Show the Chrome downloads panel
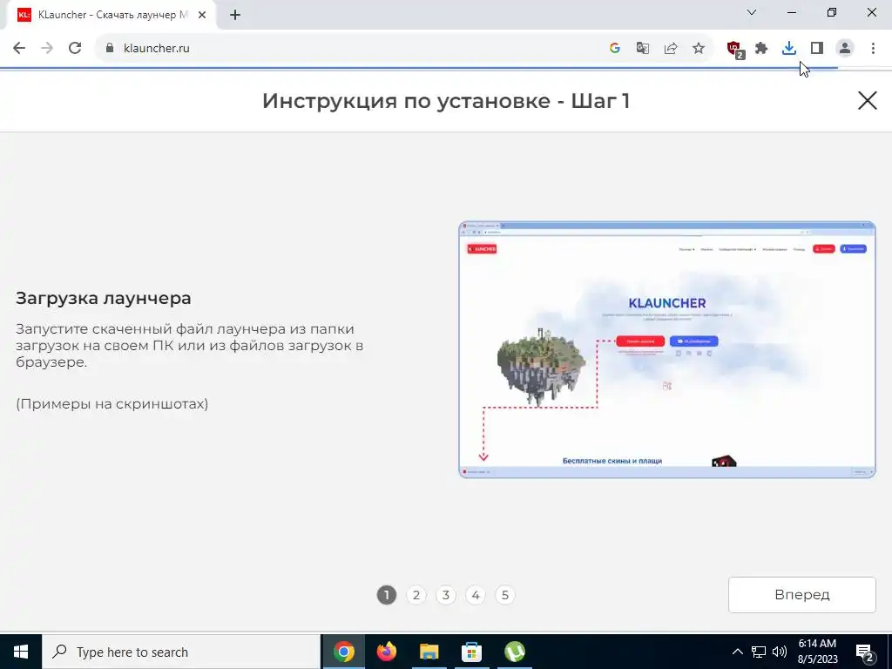The width and height of the screenshot is (892, 669). pos(789,49)
